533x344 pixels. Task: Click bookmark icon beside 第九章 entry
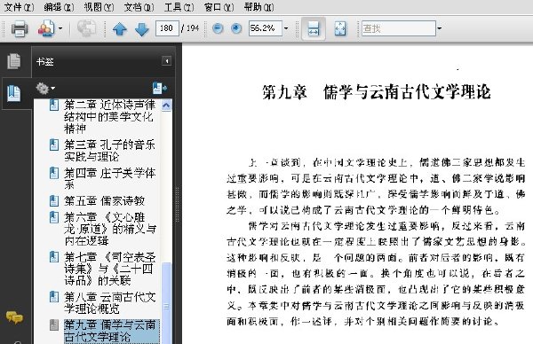pos(54,325)
